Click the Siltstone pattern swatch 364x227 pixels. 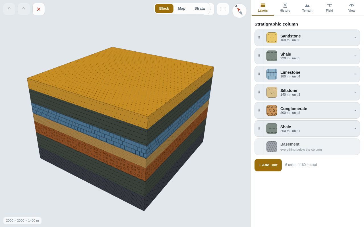click(x=272, y=92)
